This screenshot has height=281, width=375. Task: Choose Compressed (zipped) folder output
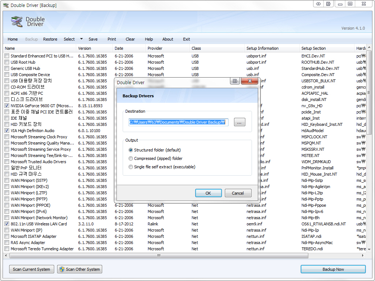pos(131,158)
